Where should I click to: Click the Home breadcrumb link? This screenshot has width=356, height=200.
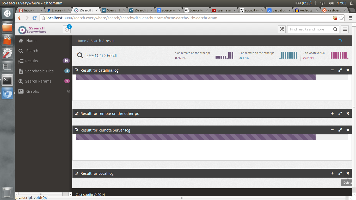[x=81, y=41]
